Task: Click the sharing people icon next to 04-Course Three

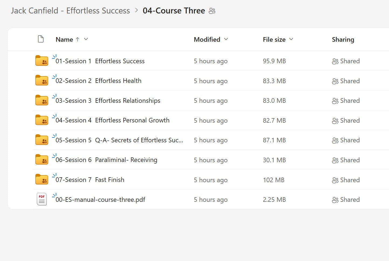Action: click(x=212, y=11)
